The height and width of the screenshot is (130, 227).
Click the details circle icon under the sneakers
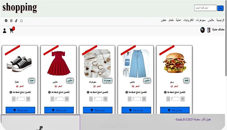(x=11, y=92)
